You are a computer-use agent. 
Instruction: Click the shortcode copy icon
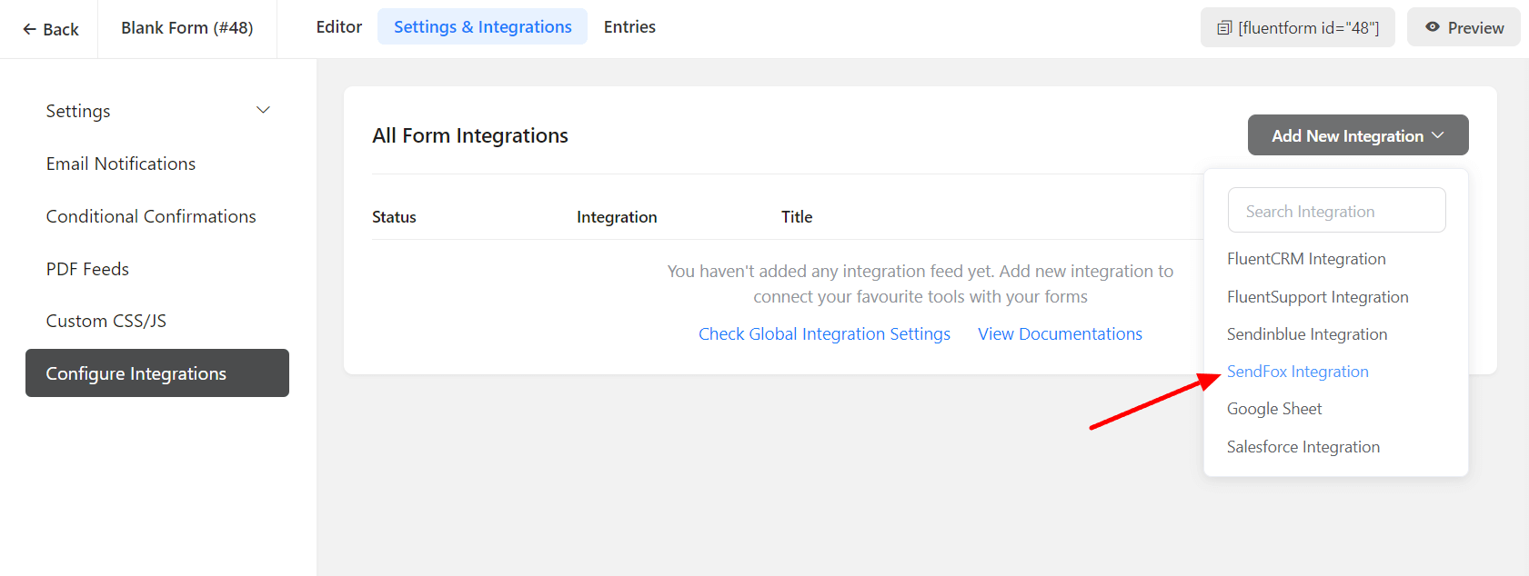coord(1224,28)
